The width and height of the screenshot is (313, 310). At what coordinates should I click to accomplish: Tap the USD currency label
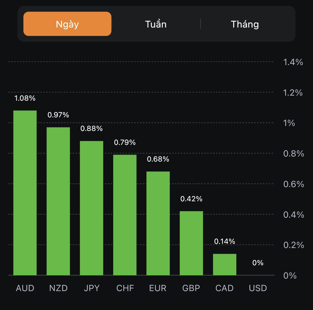click(x=258, y=288)
